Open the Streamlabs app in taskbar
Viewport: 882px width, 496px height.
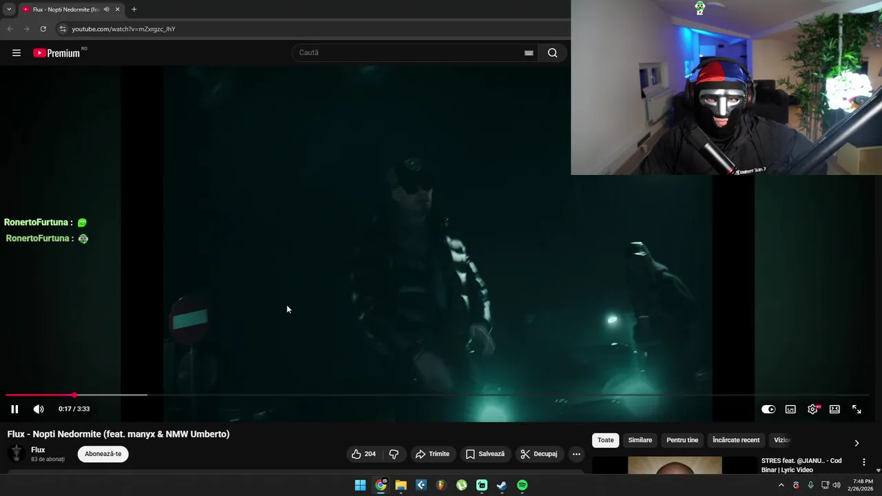tap(482, 485)
